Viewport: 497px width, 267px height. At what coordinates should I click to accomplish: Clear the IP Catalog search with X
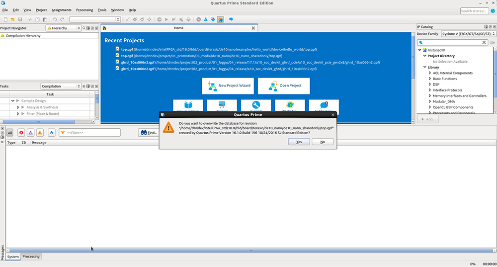click(484, 42)
